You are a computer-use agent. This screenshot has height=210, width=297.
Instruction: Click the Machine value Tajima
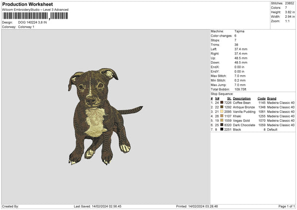tap(239, 31)
